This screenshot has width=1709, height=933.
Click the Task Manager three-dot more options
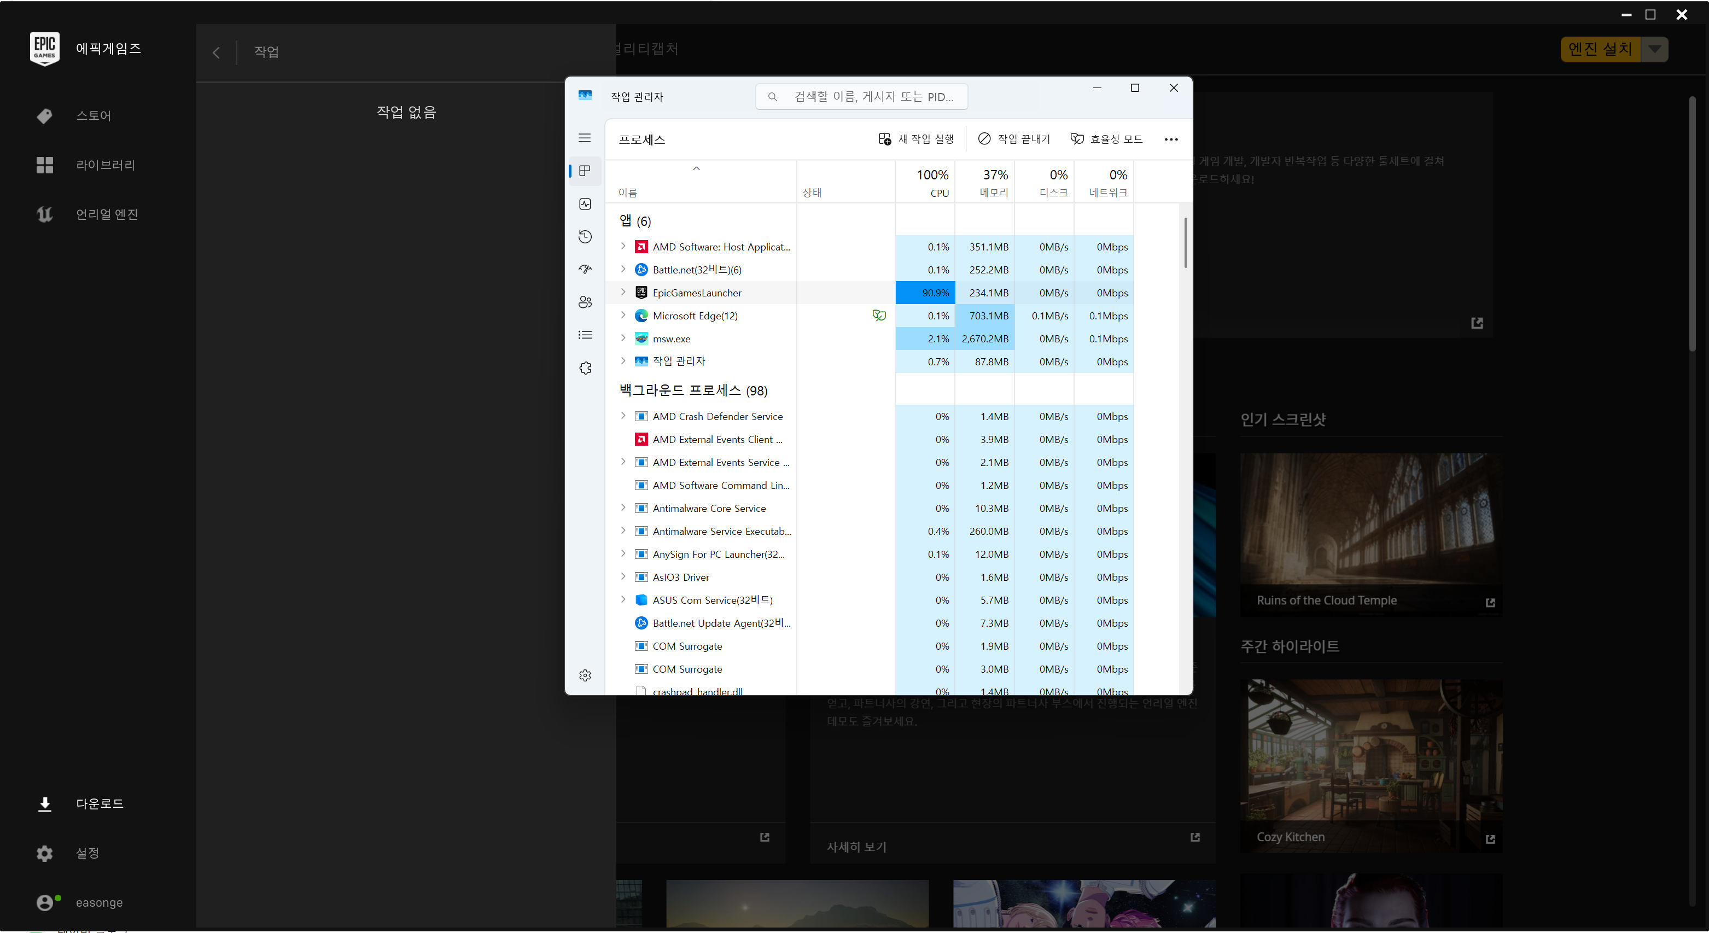(1171, 139)
